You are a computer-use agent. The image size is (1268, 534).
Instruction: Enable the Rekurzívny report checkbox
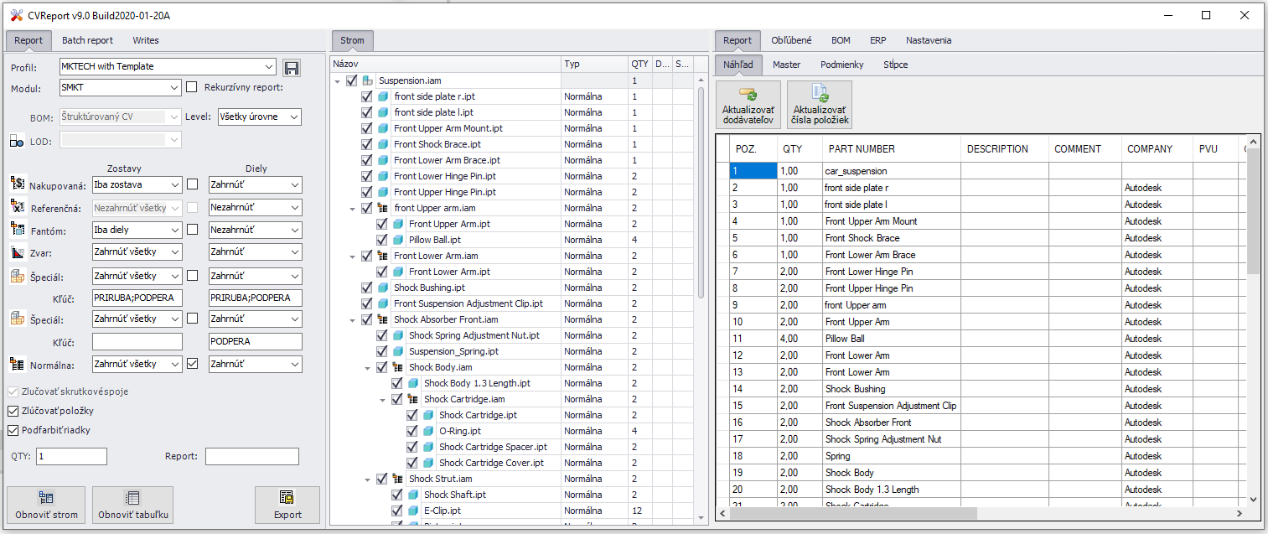pyautogui.click(x=191, y=87)
